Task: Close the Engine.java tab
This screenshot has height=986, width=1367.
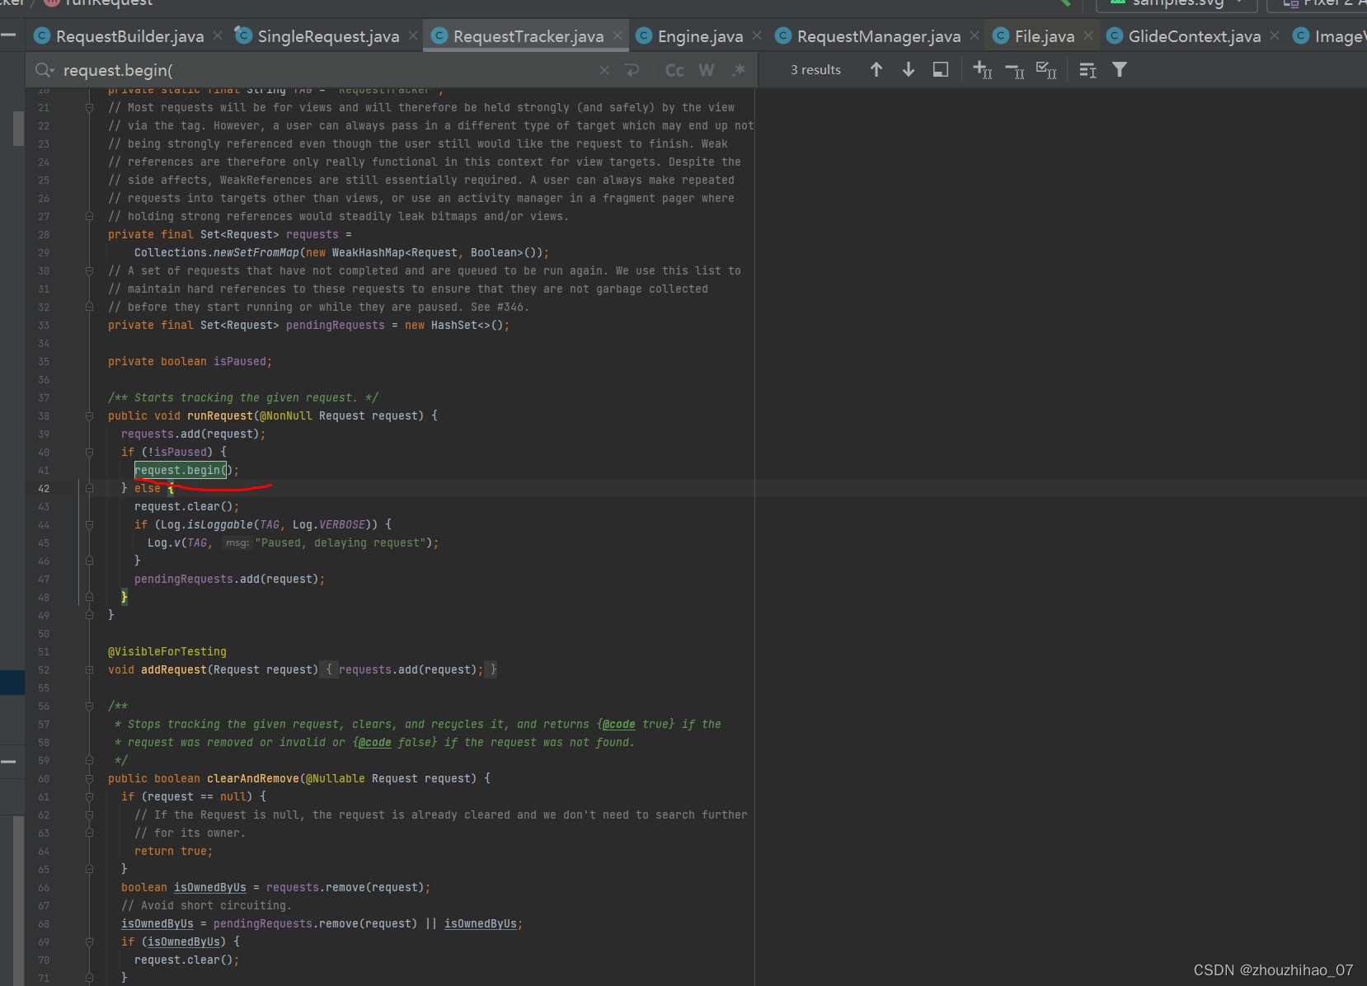Action: pyautogui.click(x=757, y=35)
